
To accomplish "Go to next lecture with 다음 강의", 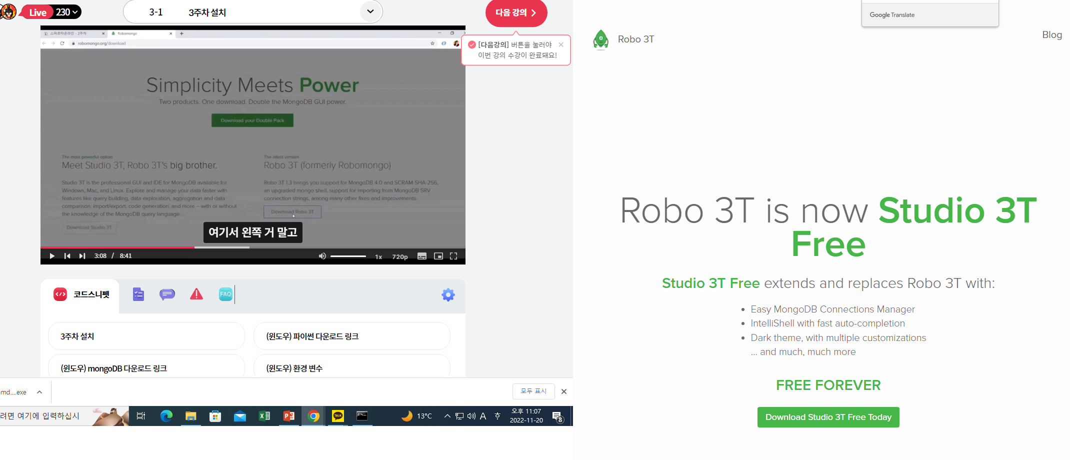I will click(x=516, y=12).
